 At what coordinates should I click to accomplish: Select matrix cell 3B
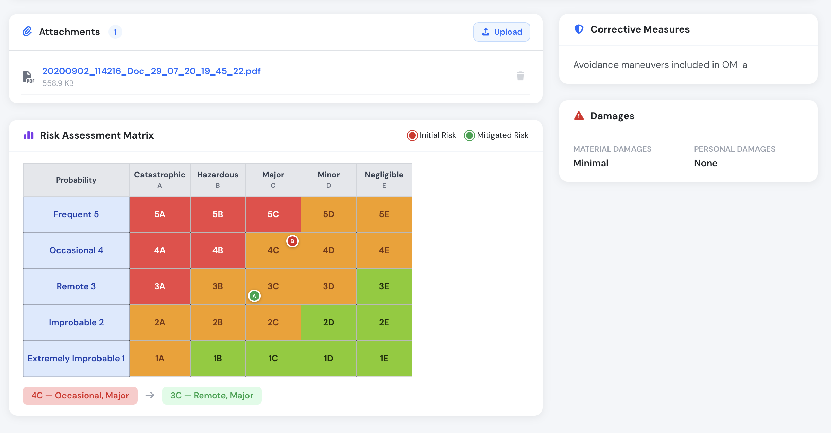tap(218, 286)
